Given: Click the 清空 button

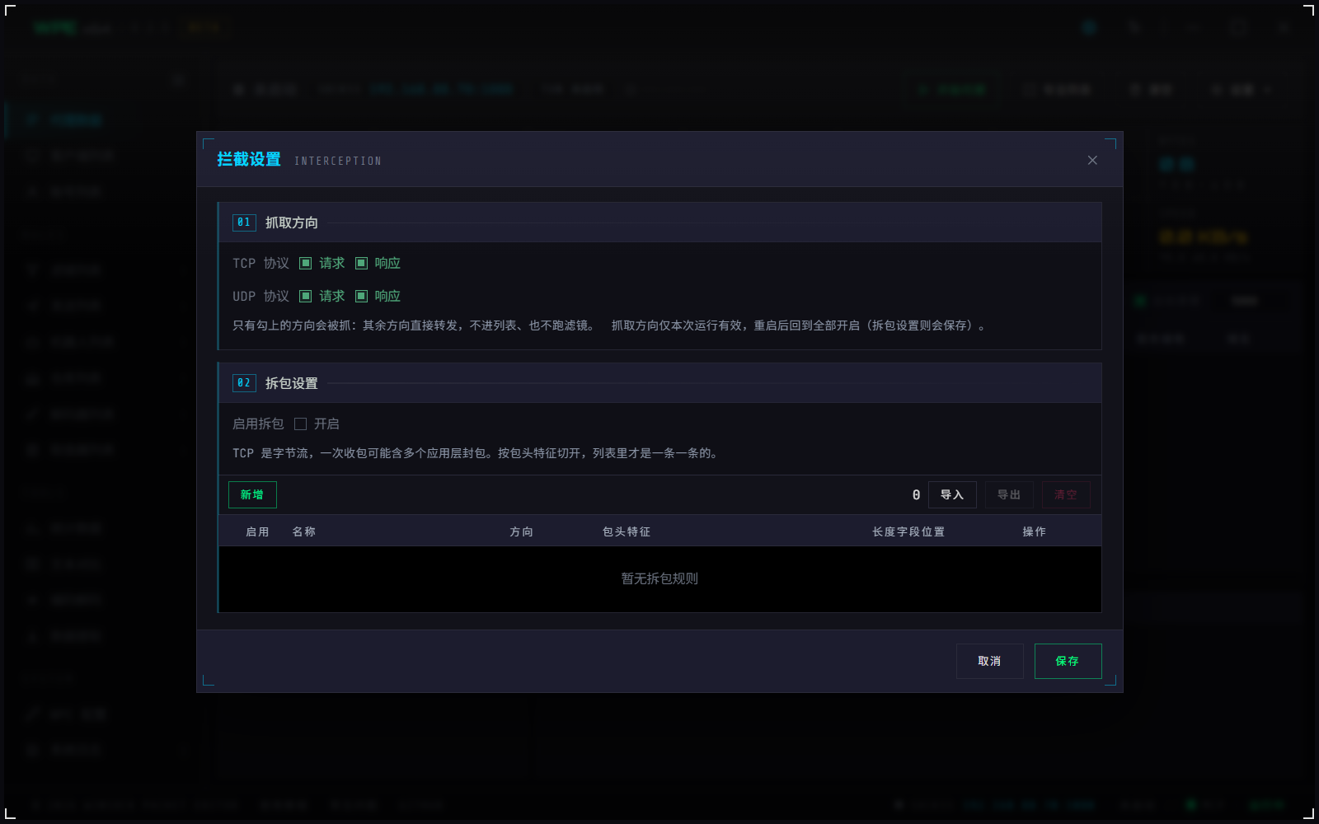Looking at the screenshot, I should point(1066,495).
